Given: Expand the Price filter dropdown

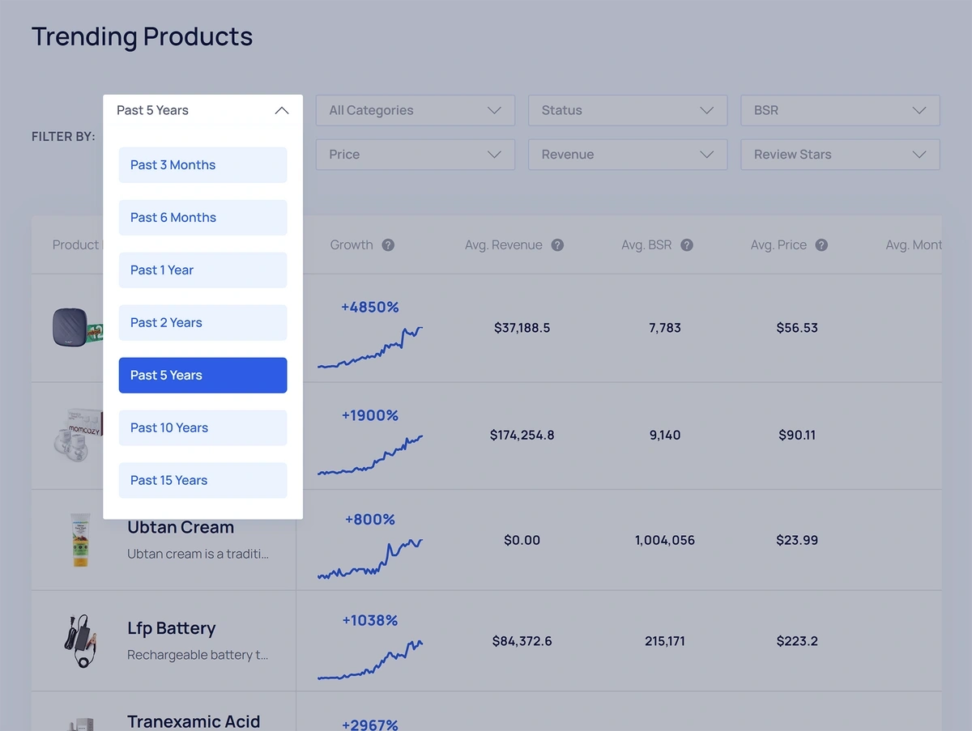Looking at the screenshot, I should [x=415, y=155].
